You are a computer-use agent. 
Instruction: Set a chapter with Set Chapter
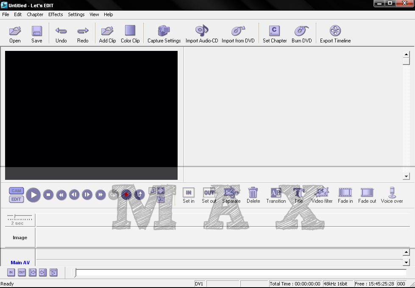coord(274,34)
